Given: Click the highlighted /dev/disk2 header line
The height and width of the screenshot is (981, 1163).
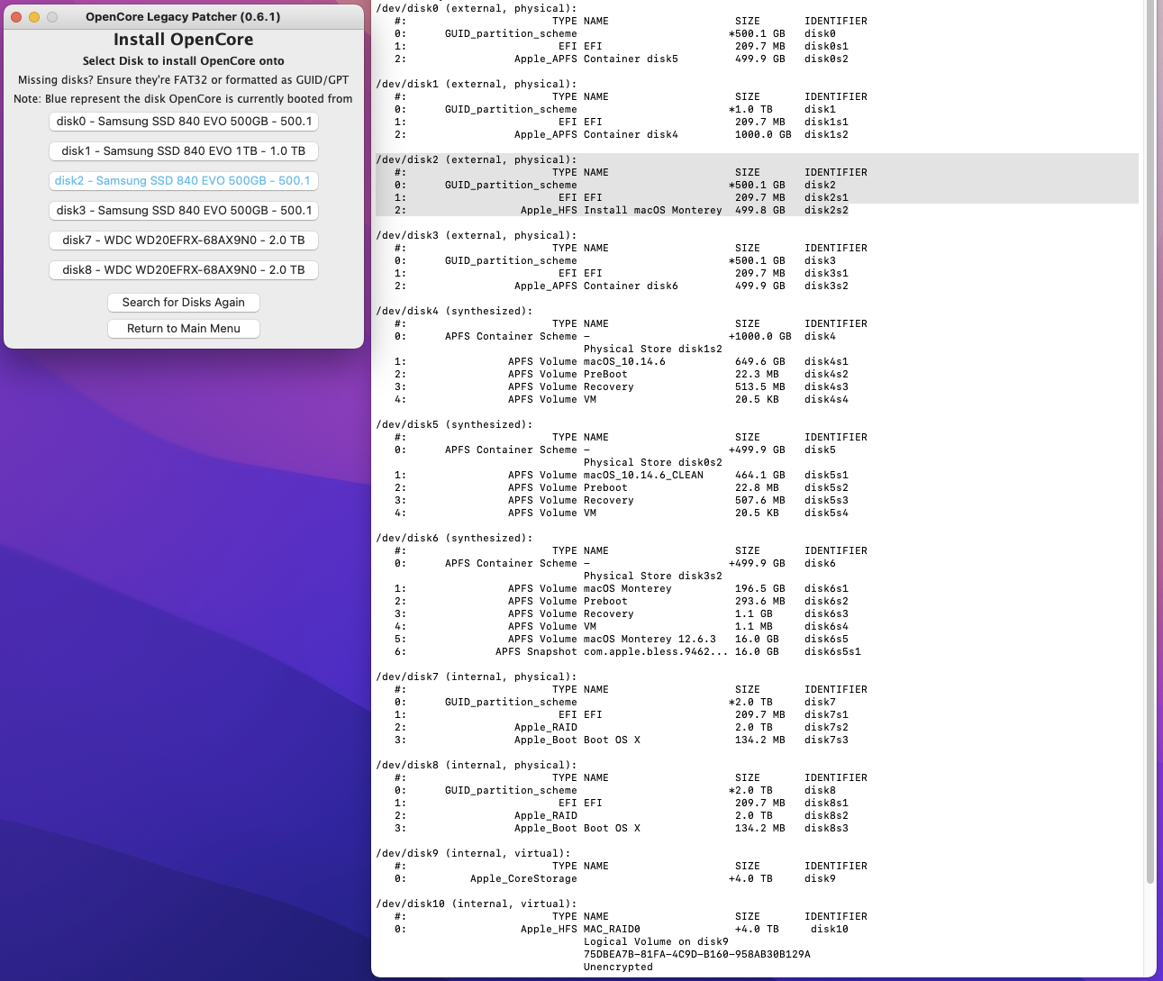Looking at the screenshot, I should pyautogui.click(x=477, y=159).
